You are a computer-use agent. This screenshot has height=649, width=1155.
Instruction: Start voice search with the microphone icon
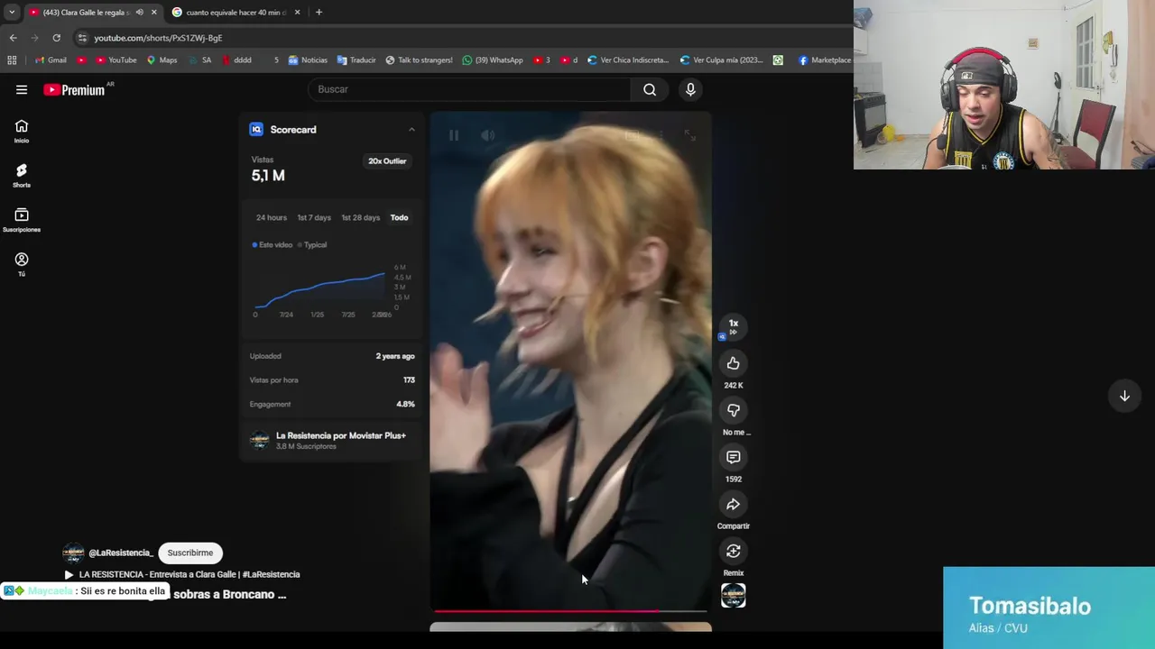[690, 89]
